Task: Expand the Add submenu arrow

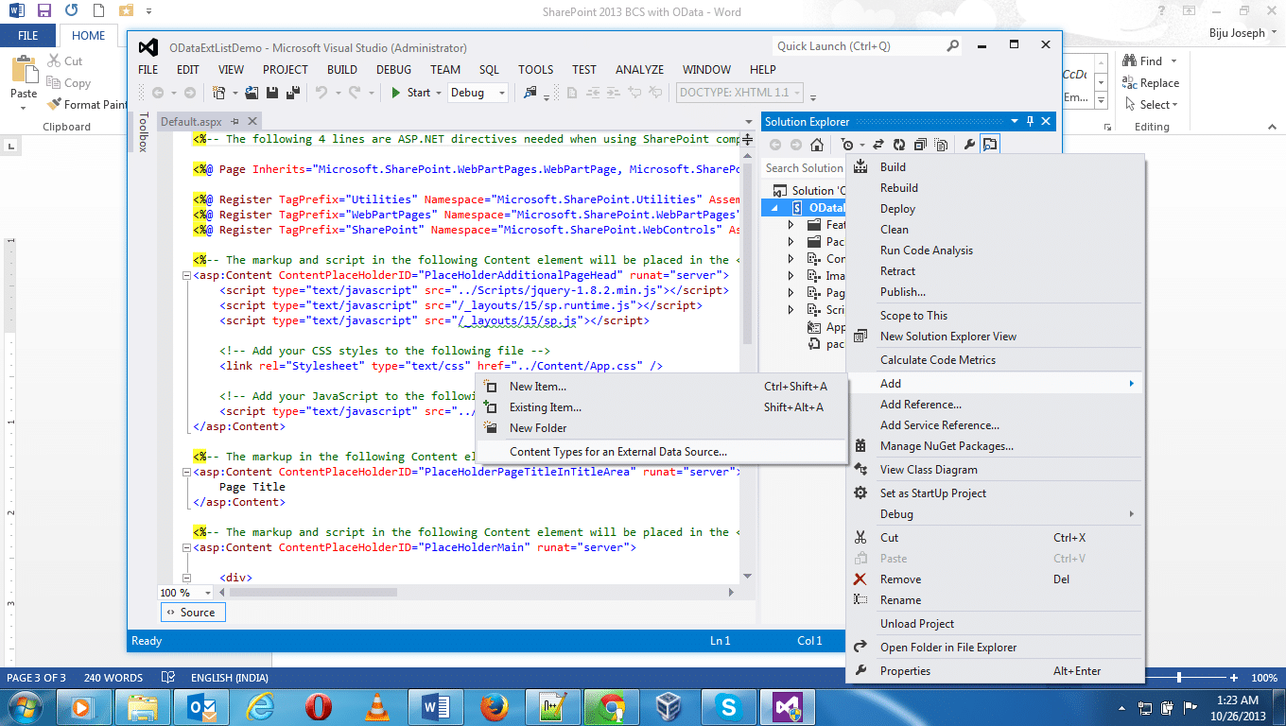Action: pos(1131,384)
